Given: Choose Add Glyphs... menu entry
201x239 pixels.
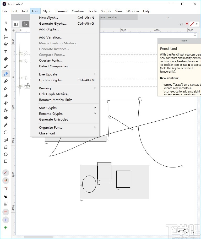Looking at the screenshot, I should point(65,29).
